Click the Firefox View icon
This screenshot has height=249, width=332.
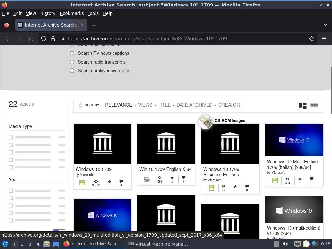pyautogui.click(x=6, y=25)
